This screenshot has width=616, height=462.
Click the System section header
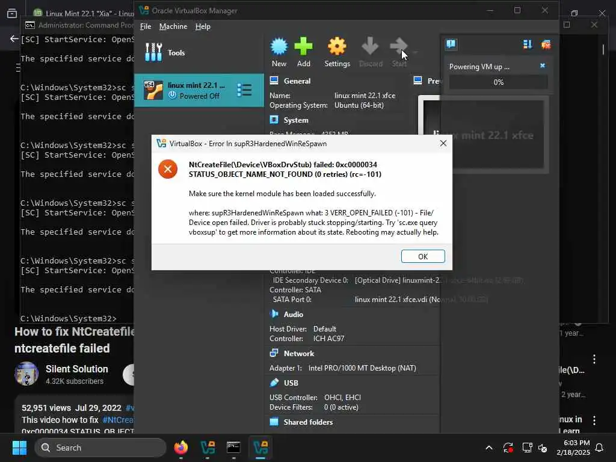coord(296,120)
